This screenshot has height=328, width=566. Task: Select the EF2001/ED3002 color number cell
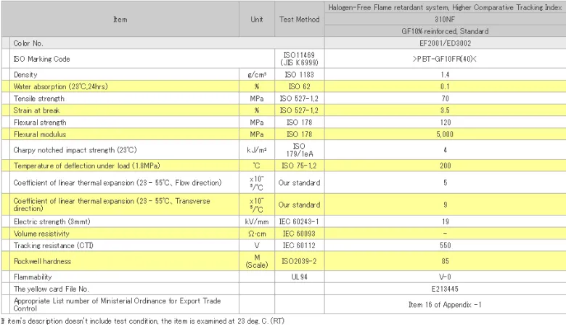coord(445,44)
